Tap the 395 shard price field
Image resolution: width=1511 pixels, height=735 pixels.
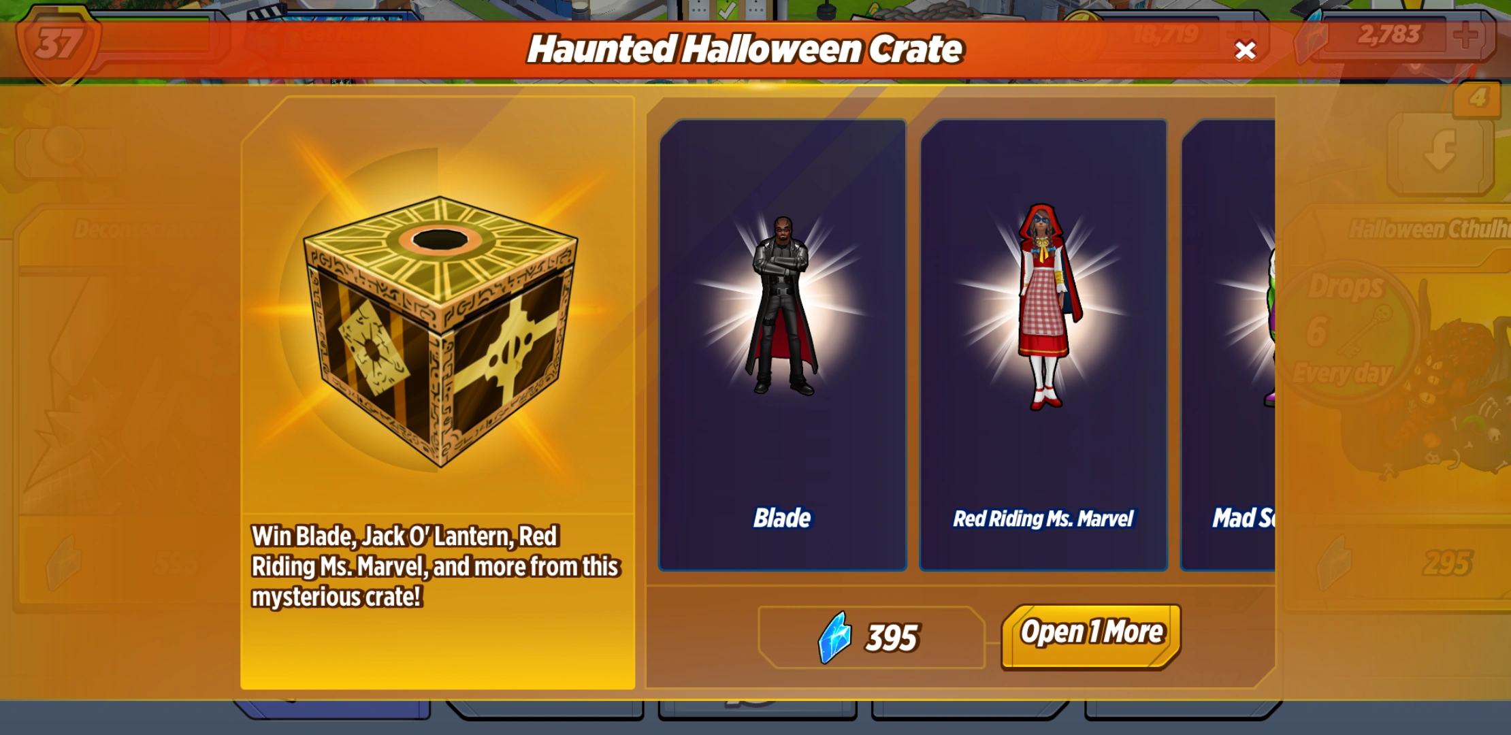point(871,638)
